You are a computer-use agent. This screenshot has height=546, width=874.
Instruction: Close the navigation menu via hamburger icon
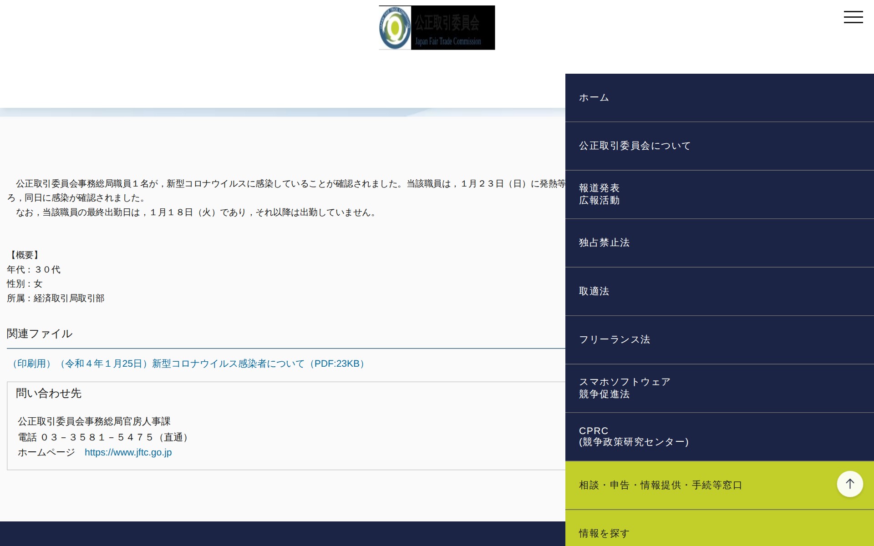(x=854, y=17)
